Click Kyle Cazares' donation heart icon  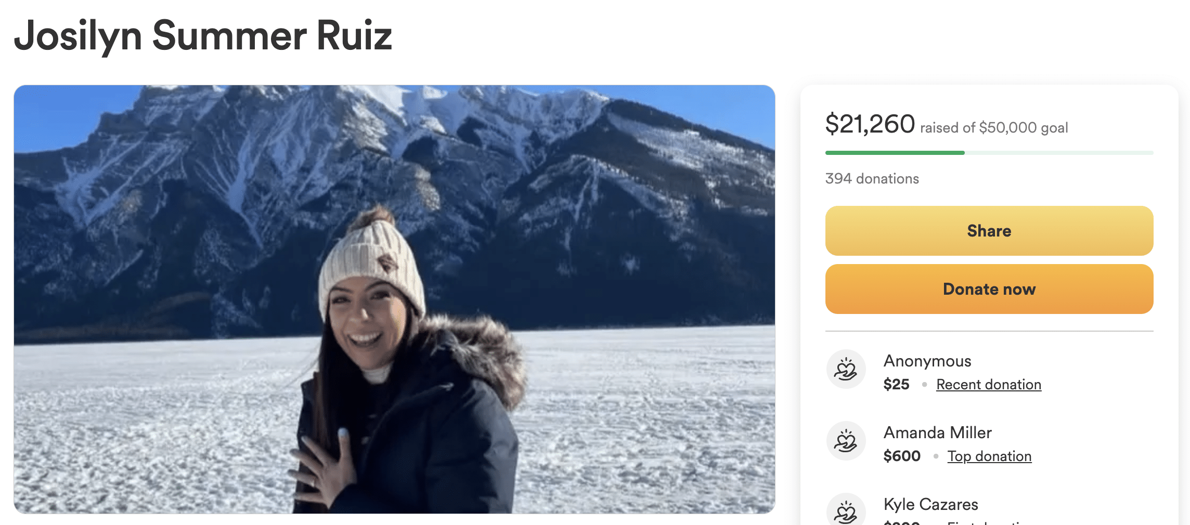point(846,510)
